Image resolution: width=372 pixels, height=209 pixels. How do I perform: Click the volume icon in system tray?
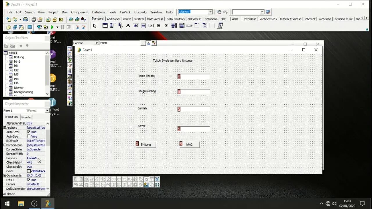point(334,203)
